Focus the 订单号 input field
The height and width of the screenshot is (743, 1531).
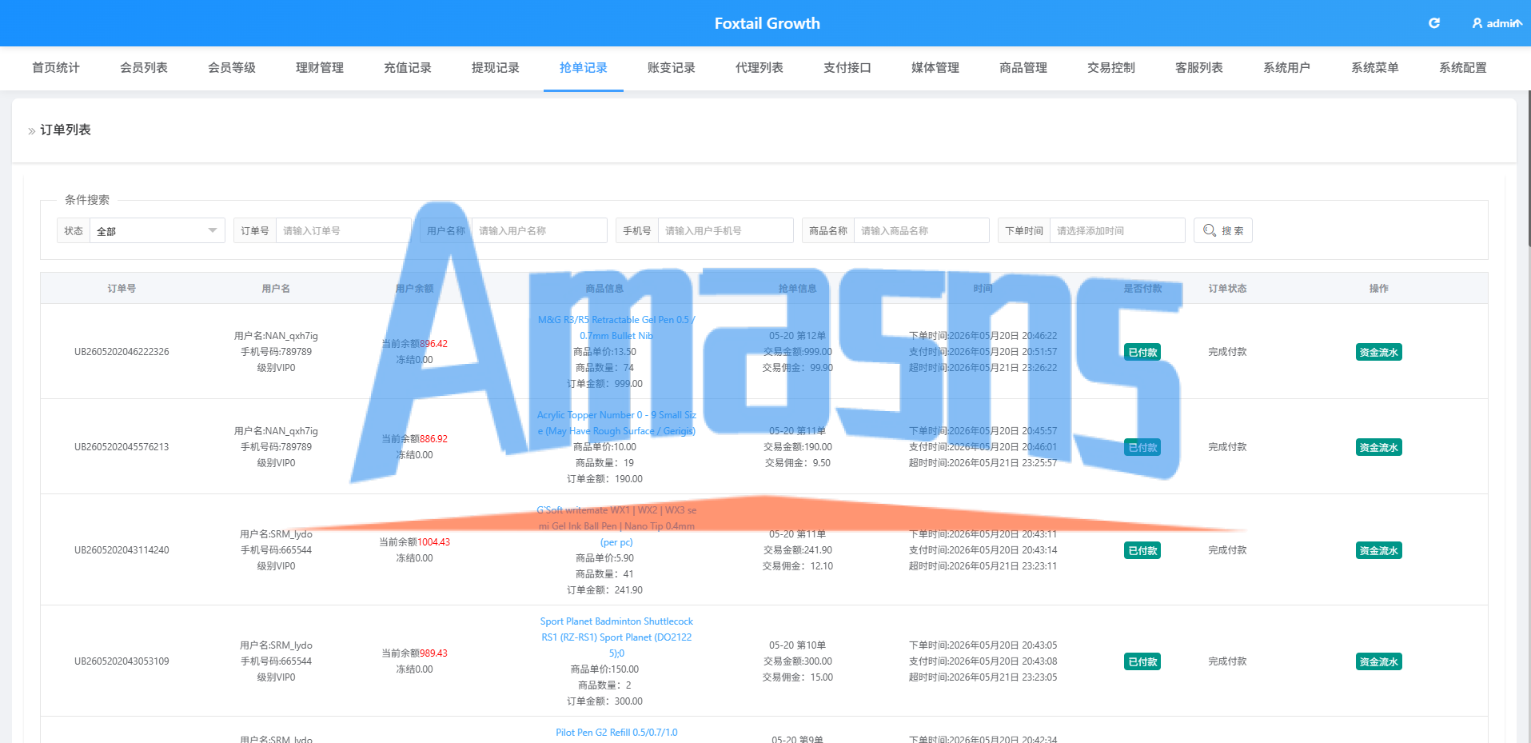(343, 230)
